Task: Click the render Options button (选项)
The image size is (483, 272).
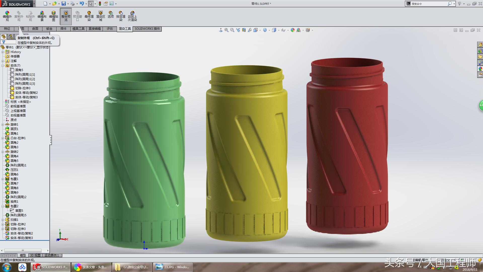Action: click(x=111, y=16)
